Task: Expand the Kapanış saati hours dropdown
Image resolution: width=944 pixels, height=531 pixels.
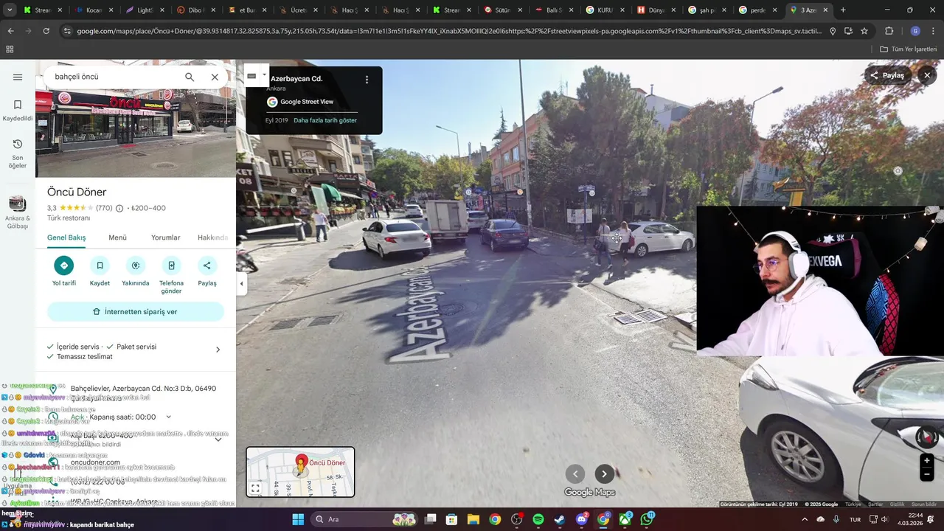Action: pos(168,417)
